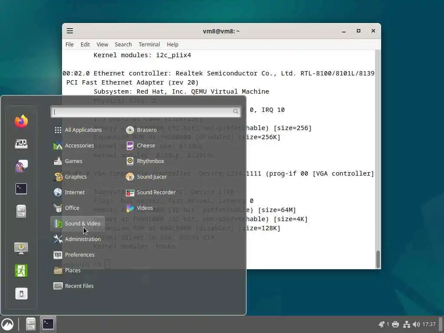Click the show desktop strip at panel end
The width and height of the screenshot is (444, 333).
click(x=441, y=324)
